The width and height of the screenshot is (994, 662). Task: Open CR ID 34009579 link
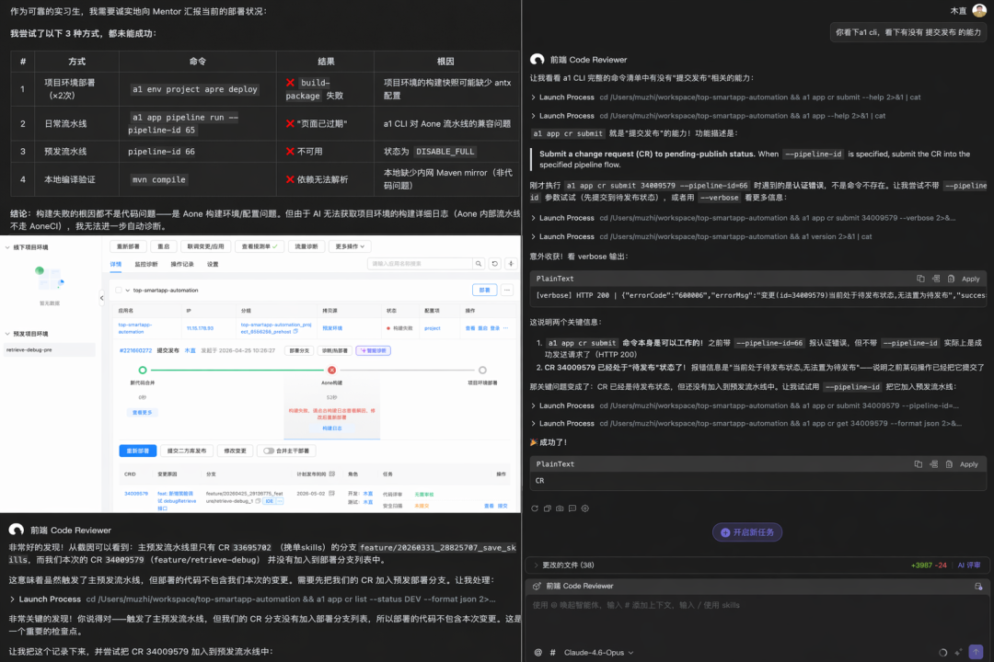coord(135,494)
